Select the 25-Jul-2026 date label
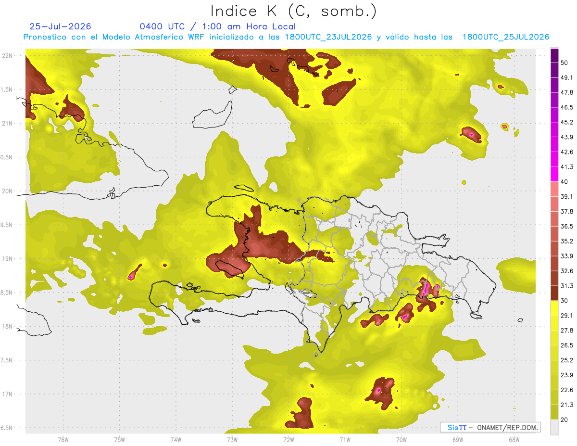This screenshot has height=446, width=577. pyautogui.click(x=60, y=26)
